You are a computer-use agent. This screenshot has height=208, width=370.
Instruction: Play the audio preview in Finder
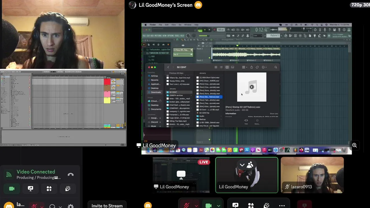[252, 87]
